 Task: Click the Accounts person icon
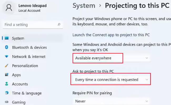coord(7,84)
